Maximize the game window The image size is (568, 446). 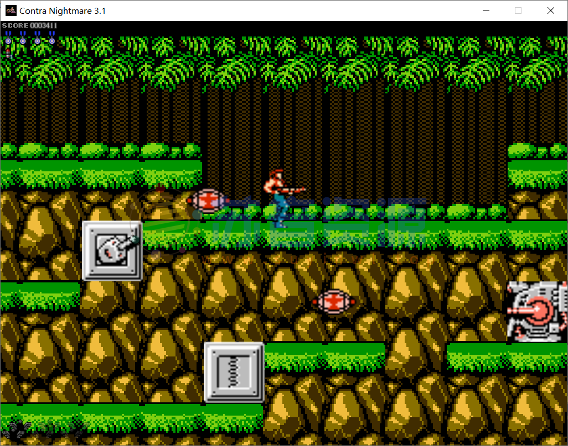click(518, 11)
